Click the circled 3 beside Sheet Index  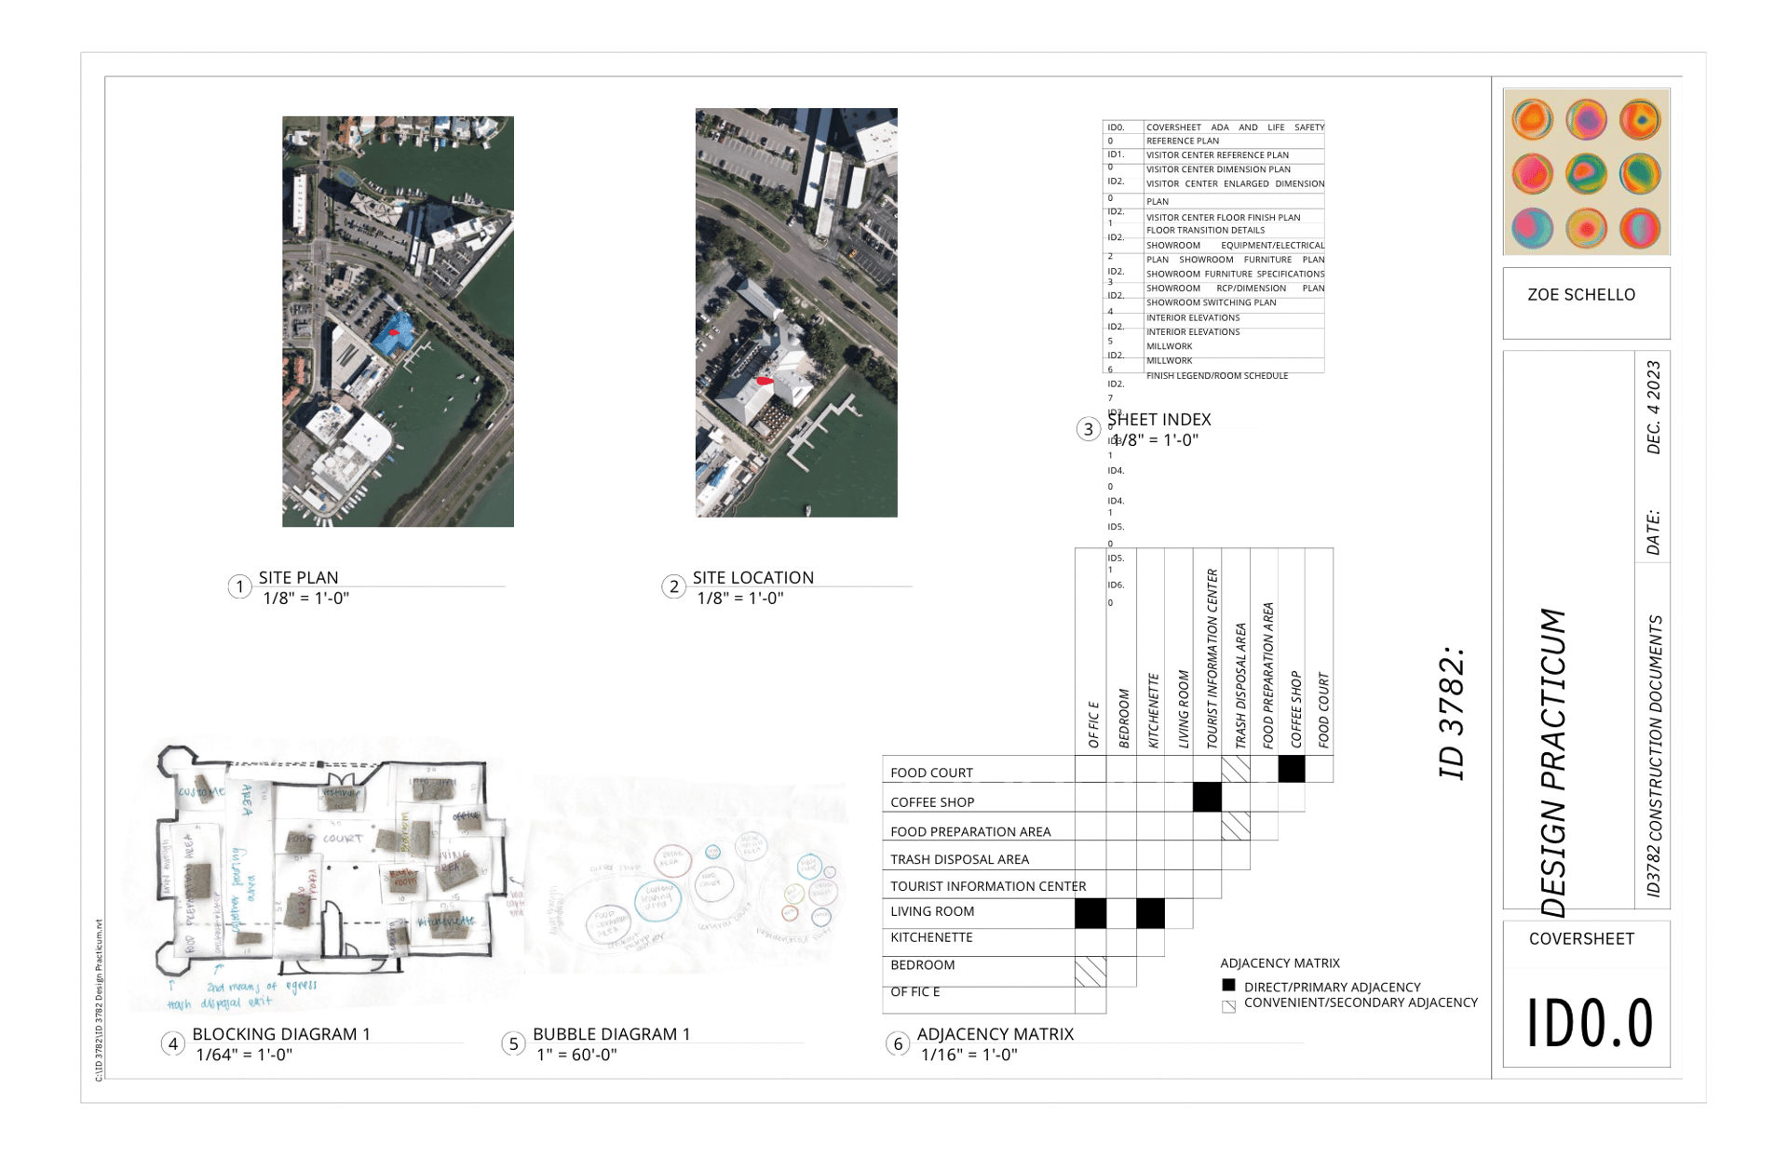(1088, 429)
